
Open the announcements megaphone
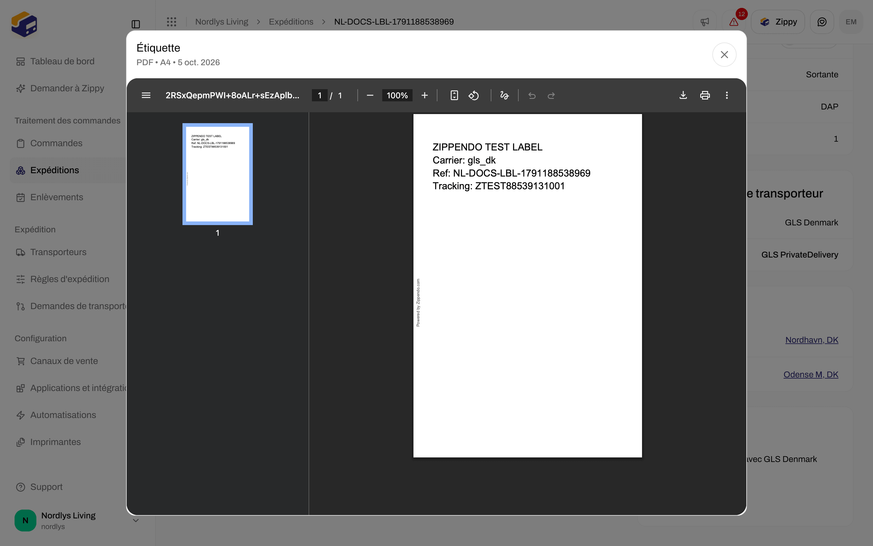[x=704, y=22]
